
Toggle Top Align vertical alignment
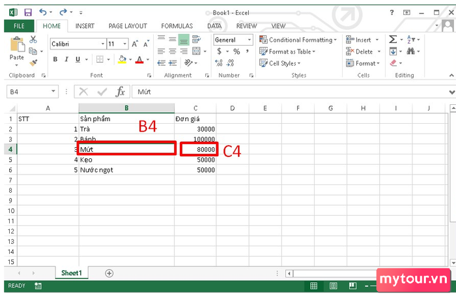162,38
